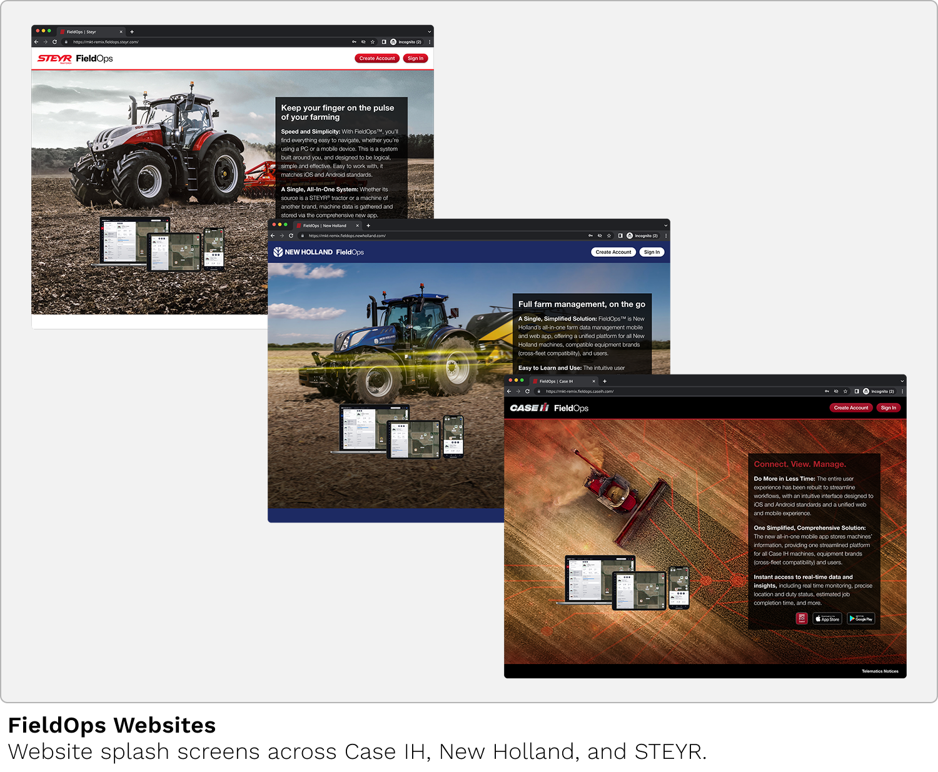Viewport: 938px width, 772px height.
Task: Click the New Holland logo in the page header
Action: (303, 252)
